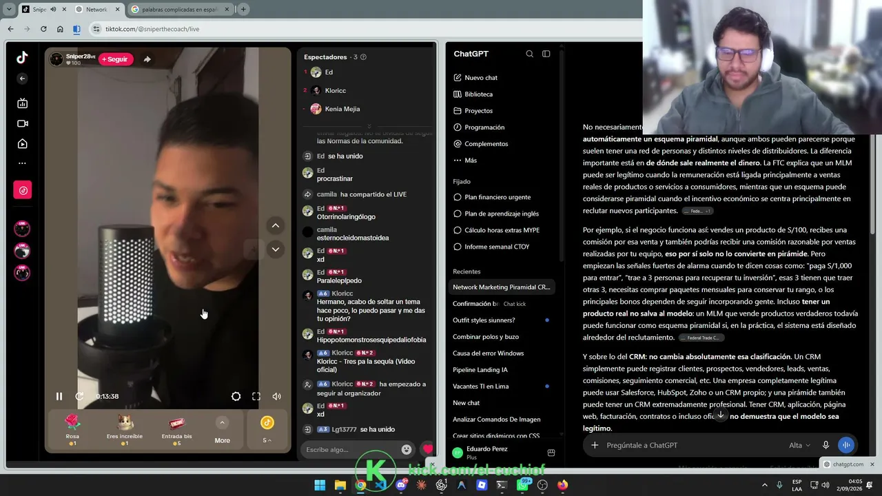The width and height of the screenshot is (882, 496).
Task: Follow the streamer with the Seguir button
Action: click(115, 59)
